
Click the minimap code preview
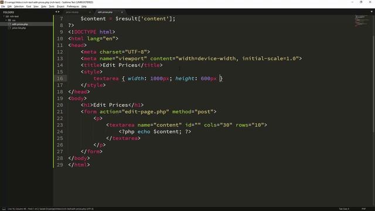[x=362, y=21]
